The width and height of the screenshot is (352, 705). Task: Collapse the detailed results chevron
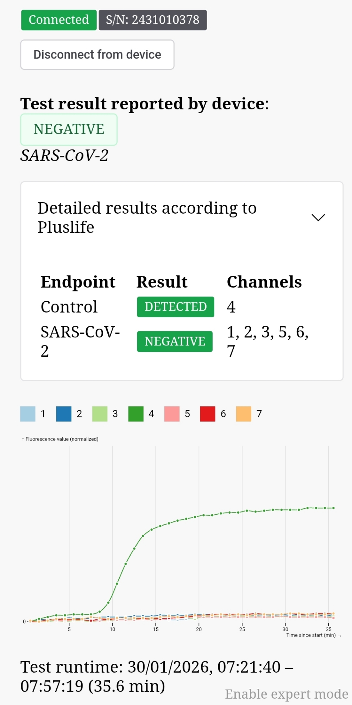(x=318, y=217)
